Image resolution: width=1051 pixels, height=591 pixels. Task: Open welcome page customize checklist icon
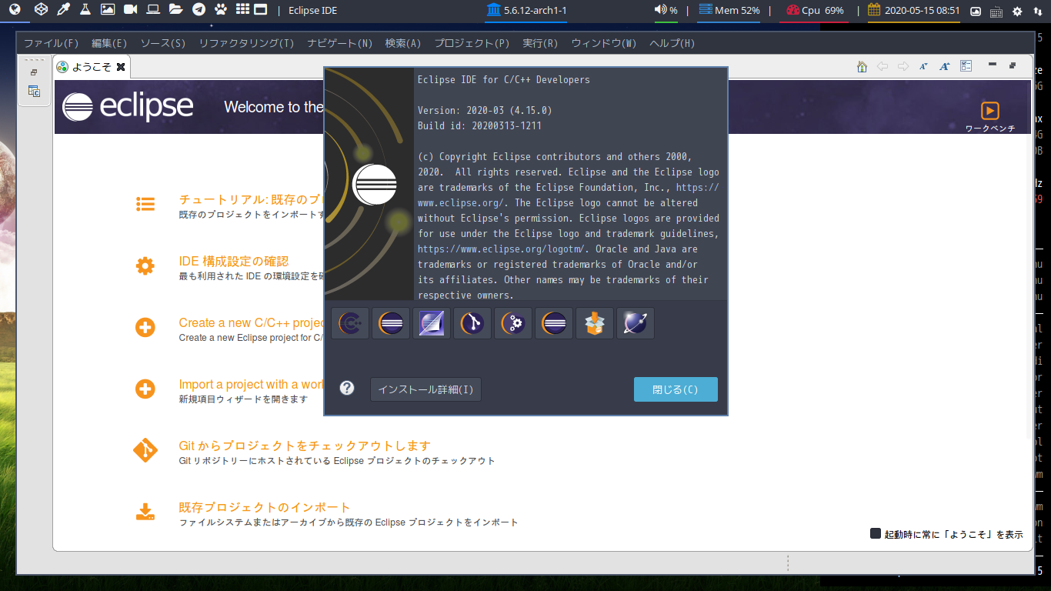point(966,67)
